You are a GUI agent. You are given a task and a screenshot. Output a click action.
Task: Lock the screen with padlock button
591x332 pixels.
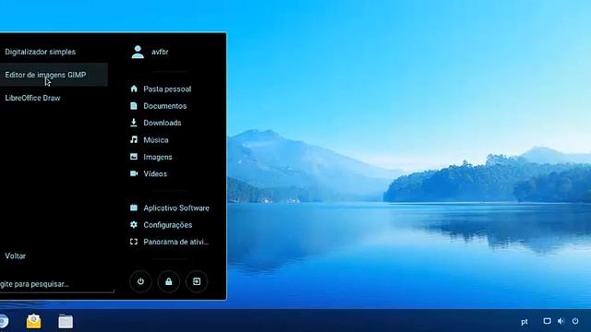coord(168,281)
